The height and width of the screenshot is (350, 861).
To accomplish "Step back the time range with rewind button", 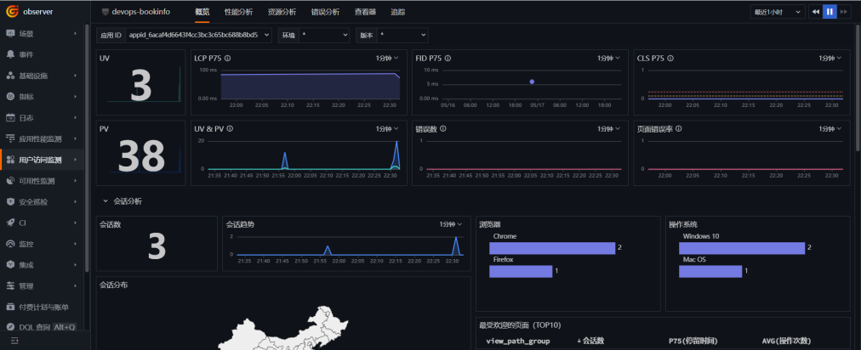I will [x=815, y=12].
